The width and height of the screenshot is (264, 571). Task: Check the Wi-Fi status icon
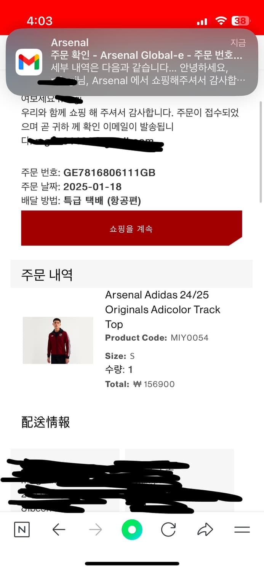(220, 21)
